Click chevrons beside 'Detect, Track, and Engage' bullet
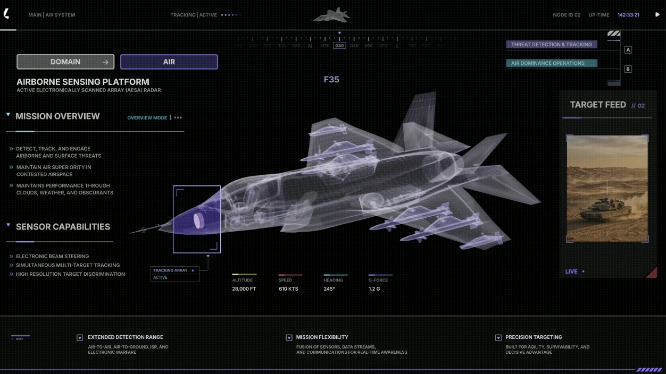Screen dimensions: 666x374 (12, 149)
